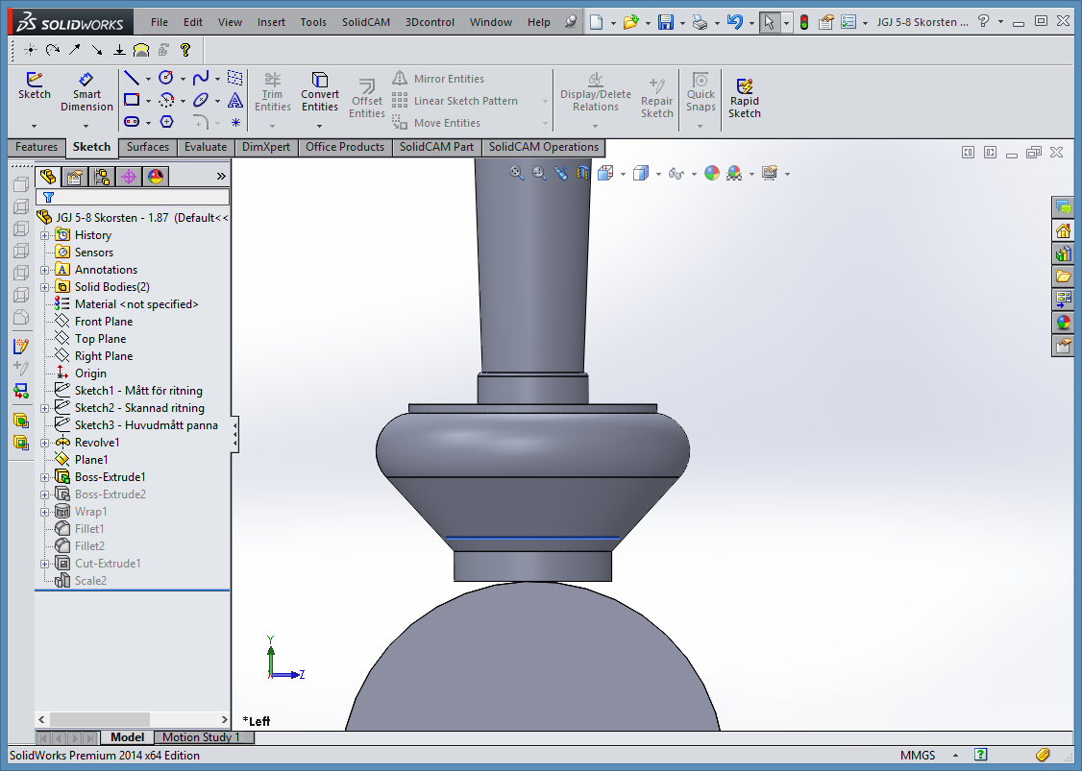This screenshot has width=1082, height=771.
Task: Click the Move Entities button
Action: click(x=437, y=123)
